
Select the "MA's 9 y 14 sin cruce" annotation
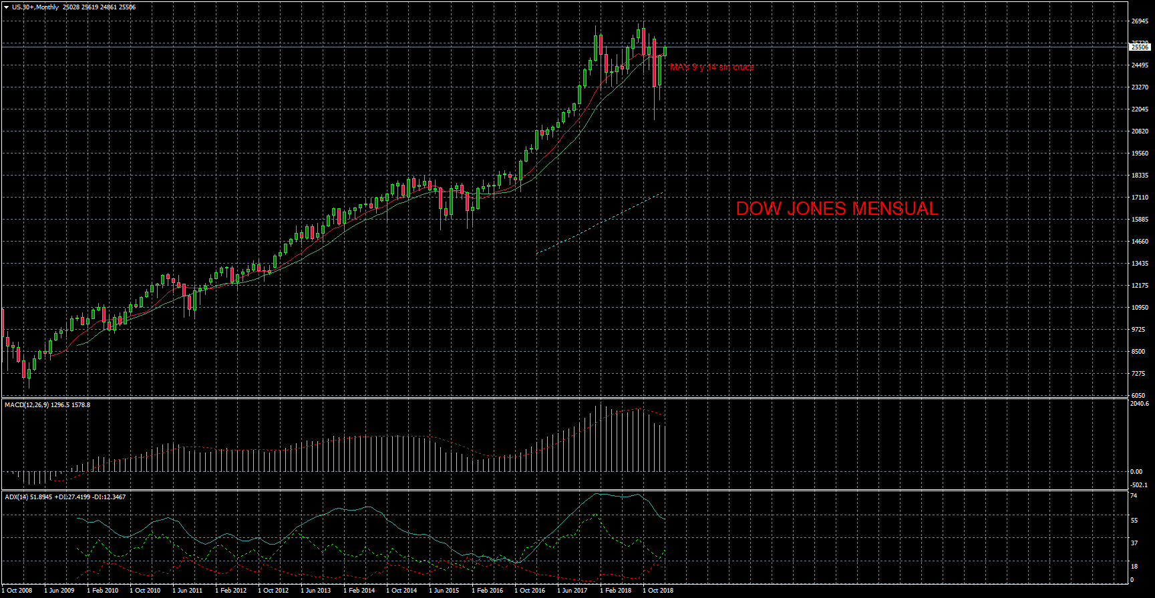pyautogui.click(x=711, y=67)
